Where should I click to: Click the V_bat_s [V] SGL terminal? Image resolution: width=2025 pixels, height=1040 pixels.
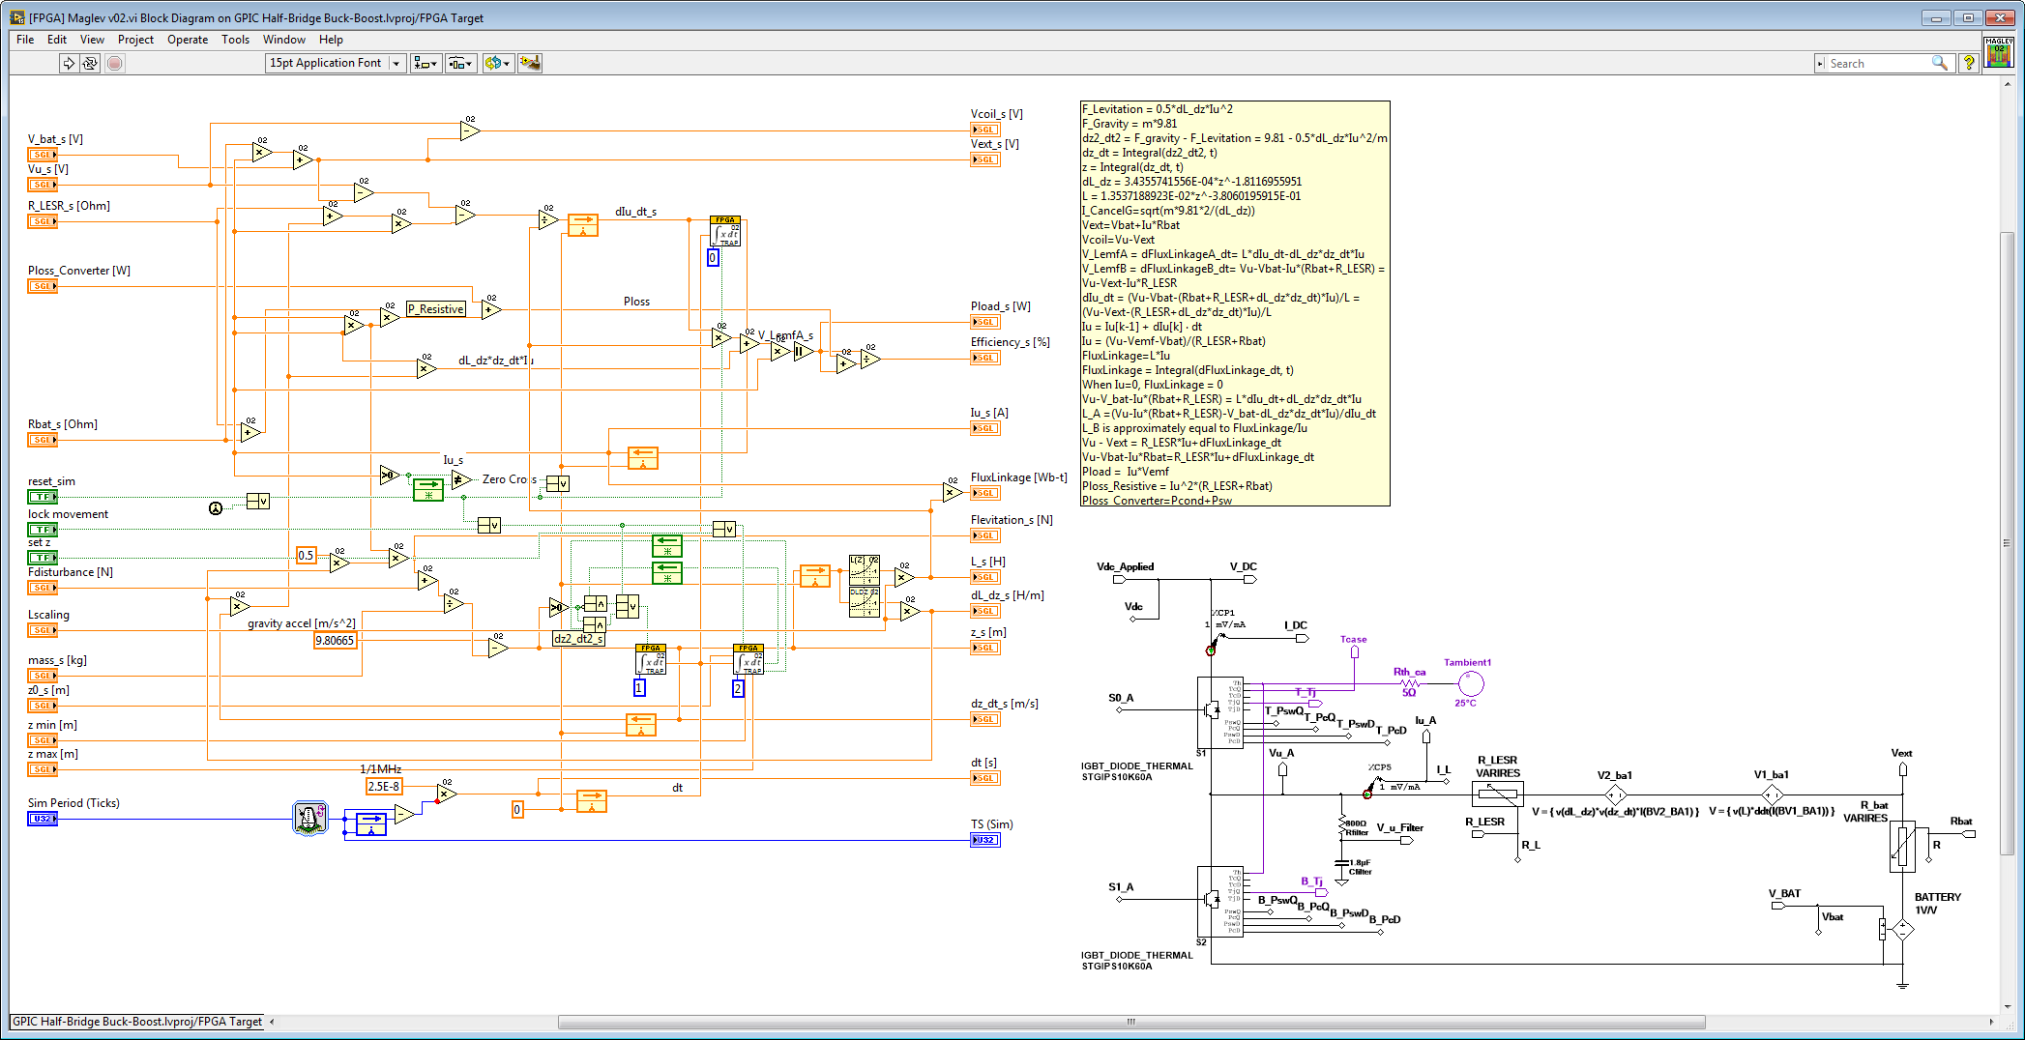(43, 155)
